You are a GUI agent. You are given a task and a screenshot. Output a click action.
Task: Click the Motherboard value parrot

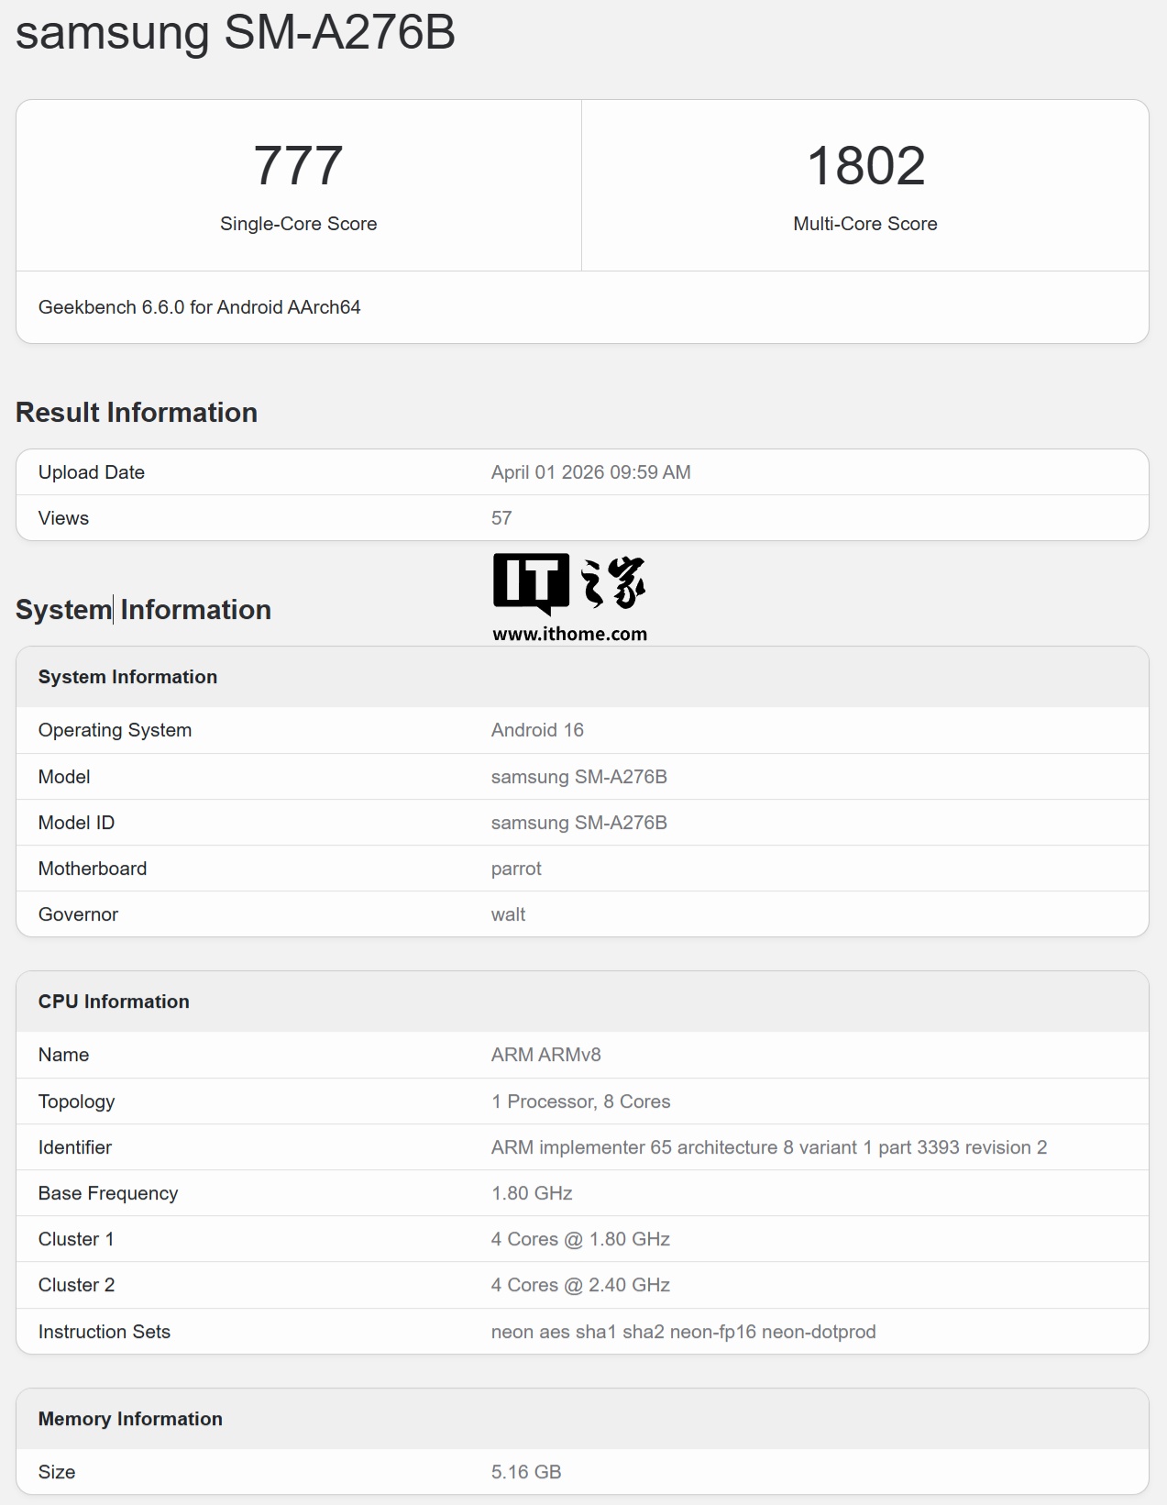coord(516,869)
